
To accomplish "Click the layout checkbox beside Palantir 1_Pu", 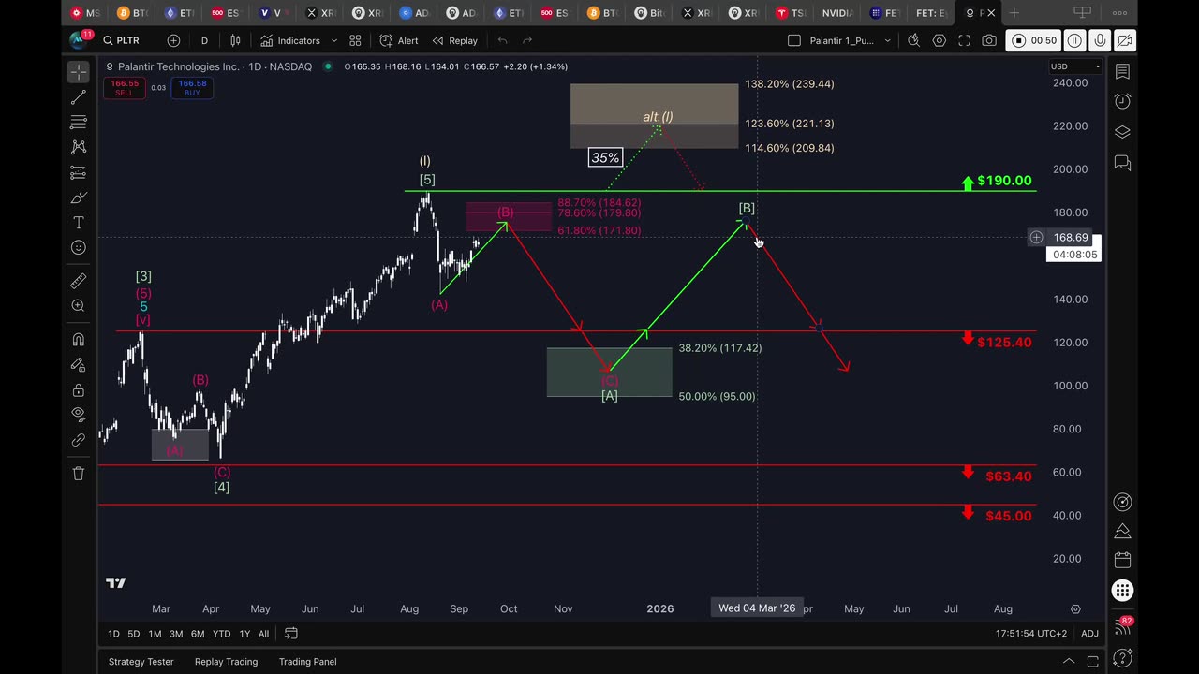I will click(794, 40).
